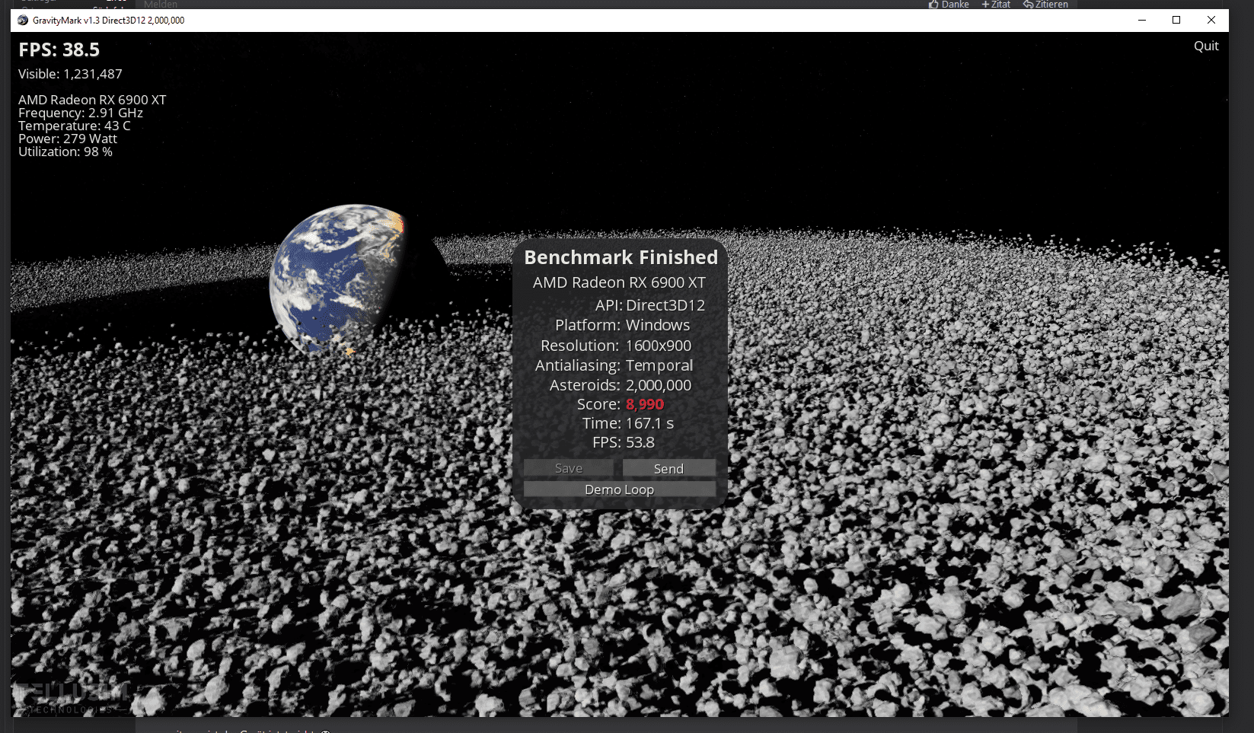The height and width of the screenshot is (733, 1254).
Task: Click the Frequency: 2.91 GHz line
Action: (x=81, y=113)
